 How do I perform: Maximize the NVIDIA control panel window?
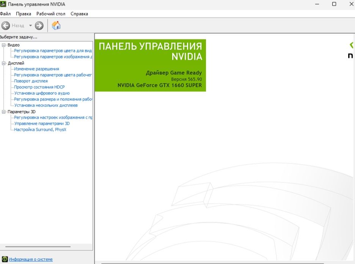click(334, 4)
